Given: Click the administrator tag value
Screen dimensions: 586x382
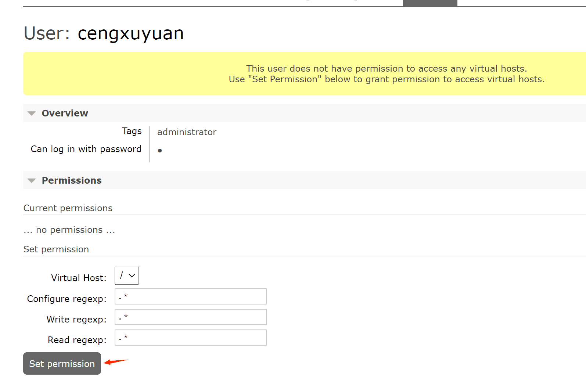Looking at the screenshot, I should pyautogui.click(x=187, y=132).
